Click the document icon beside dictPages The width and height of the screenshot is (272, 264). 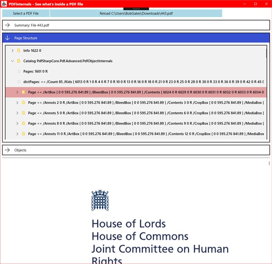(19, 82)
